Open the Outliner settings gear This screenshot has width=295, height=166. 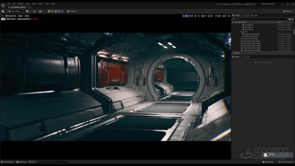(x=292, y=19)
